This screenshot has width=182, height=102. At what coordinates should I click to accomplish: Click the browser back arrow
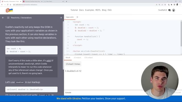coord(2,5)
